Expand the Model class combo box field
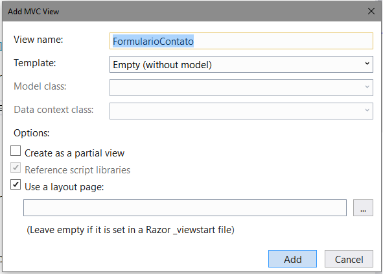Image resolution: width=383 pixels, height=274 pixels. coord(241,88)
